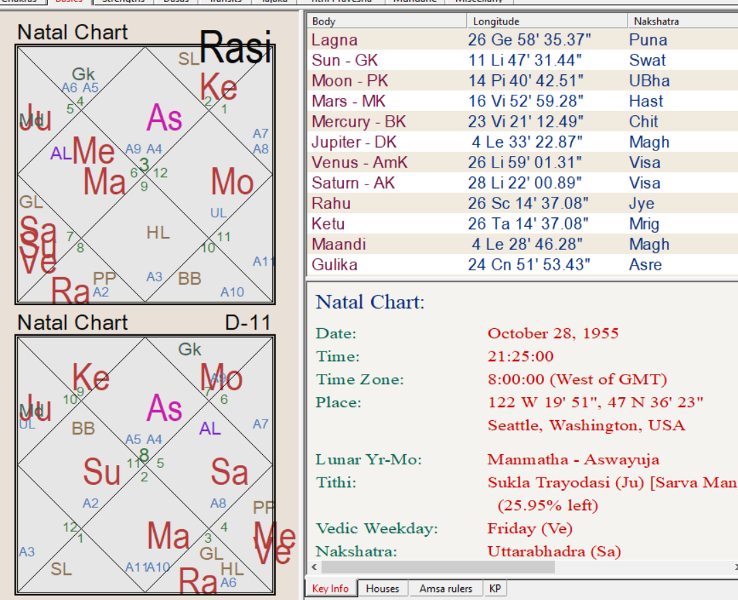Image resolution: width=738 pixels, height=600 pixels.
Task: Select the Moon - PK row
Action: pyautogui.click(x=522, y=80)
